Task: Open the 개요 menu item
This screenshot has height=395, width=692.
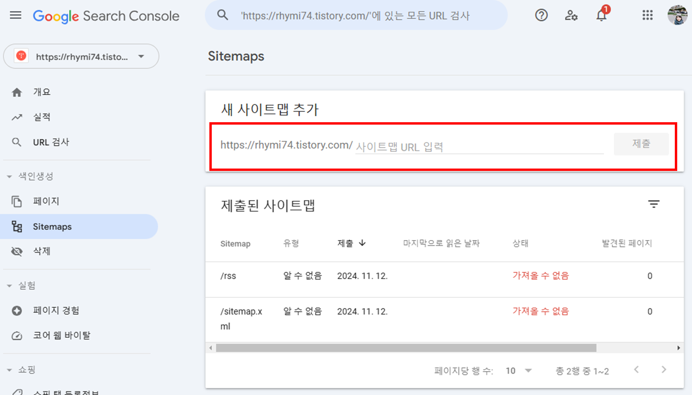Action: click(x=79, y=92)
